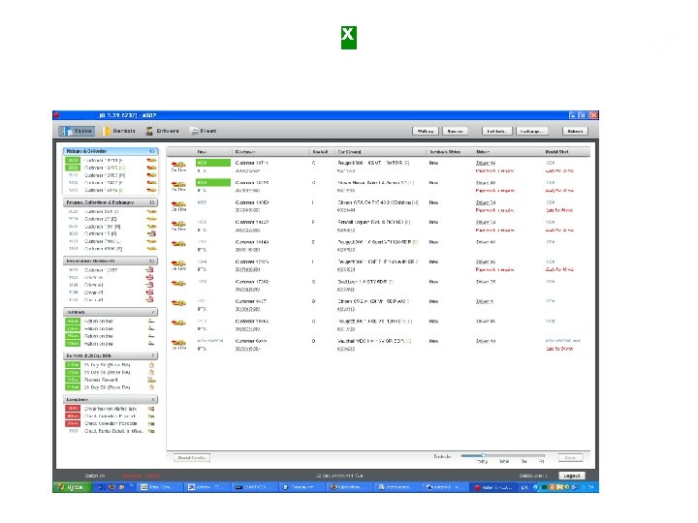Expand the Exceptions panel header

pos(111,399)
